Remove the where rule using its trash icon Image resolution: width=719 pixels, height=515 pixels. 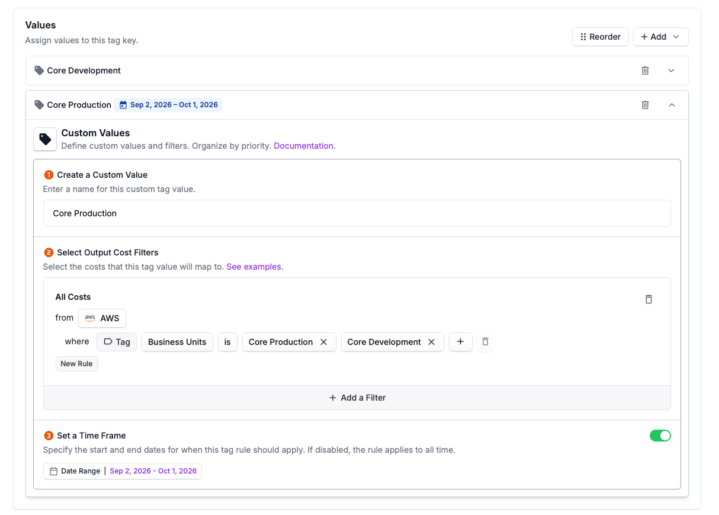[486, 342]
